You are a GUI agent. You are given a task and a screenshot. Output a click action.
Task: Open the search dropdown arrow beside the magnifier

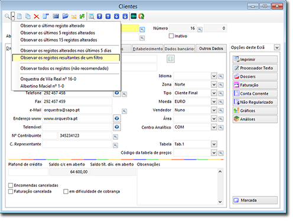click(x=13, y=17)
